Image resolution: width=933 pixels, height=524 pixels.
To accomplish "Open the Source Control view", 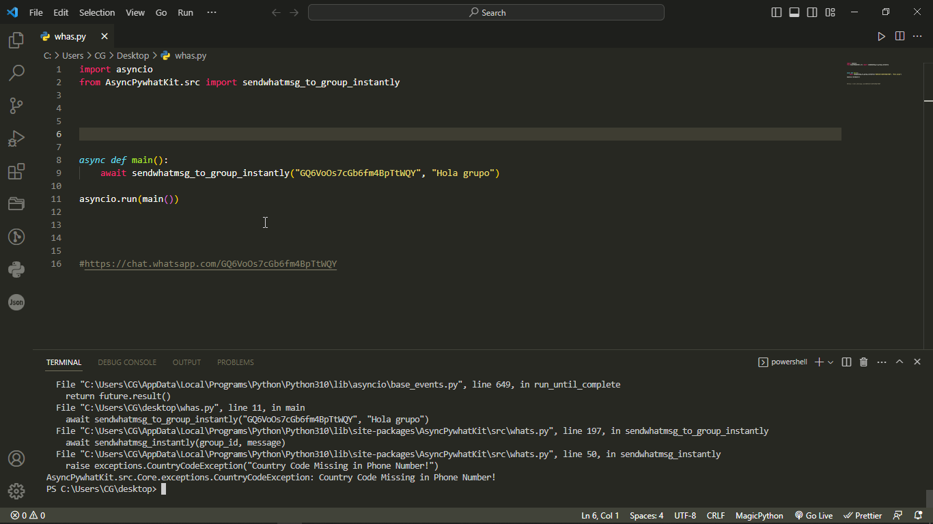I will [16, 106].
